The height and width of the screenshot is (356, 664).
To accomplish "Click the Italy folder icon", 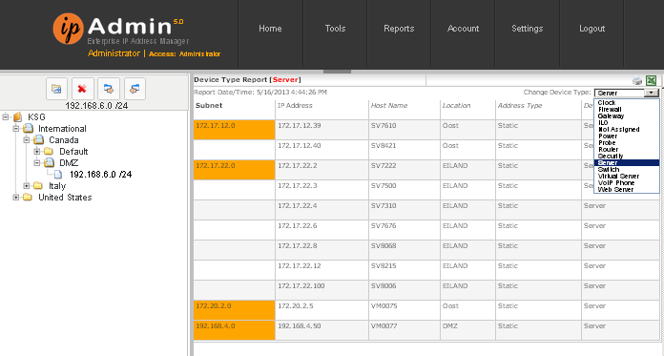I will [x=38, y=185].
